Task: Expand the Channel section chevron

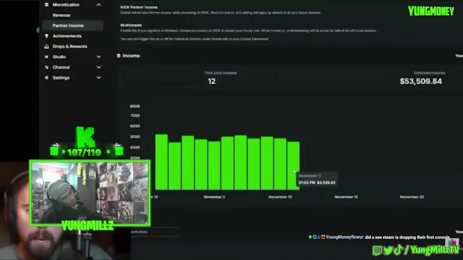Action: (98, 67)
